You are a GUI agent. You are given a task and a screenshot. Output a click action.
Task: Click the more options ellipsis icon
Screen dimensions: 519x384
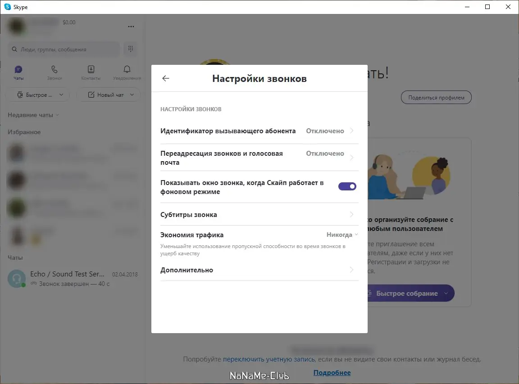pos(131,27)
